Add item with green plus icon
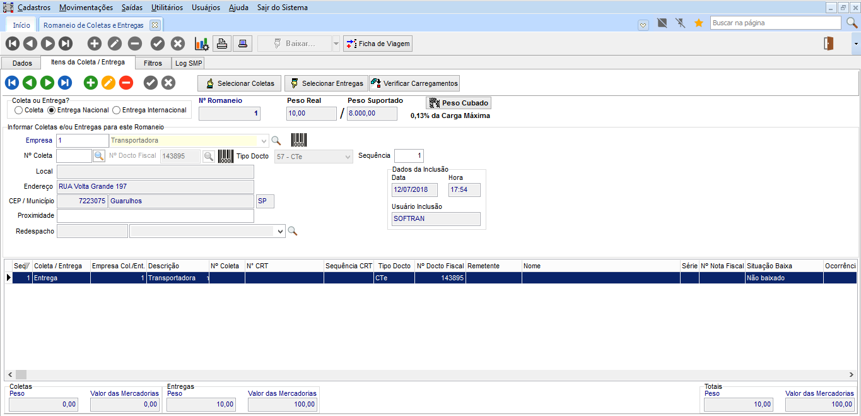861x416 pixels. 91,83
